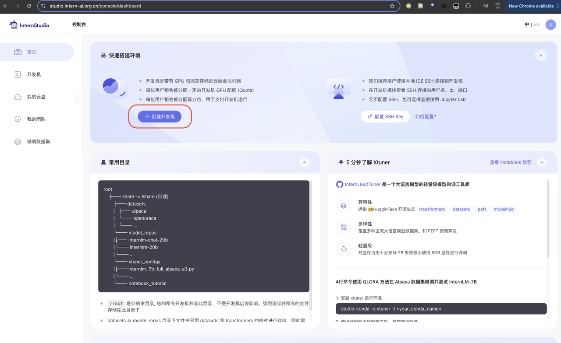Image resolution: width=561 pixels, height=343 pixels.
Task: Click the studio-conda command code block
Action: [x=441, y=309]
